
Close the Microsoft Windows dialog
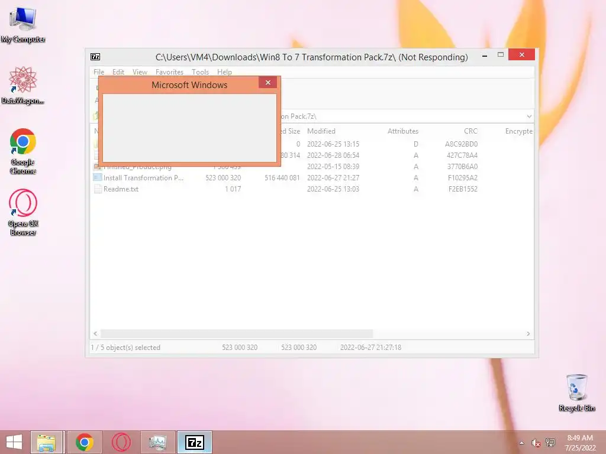(x=268, y=82)
